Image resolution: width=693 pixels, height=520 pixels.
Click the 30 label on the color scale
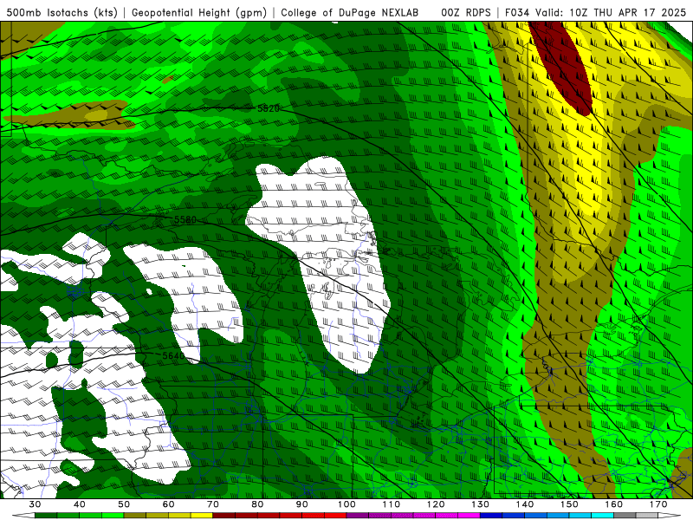click(x=35, y=504)
